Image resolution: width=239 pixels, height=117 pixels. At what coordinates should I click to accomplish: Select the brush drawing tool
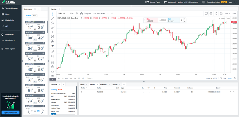click(52, 28)
